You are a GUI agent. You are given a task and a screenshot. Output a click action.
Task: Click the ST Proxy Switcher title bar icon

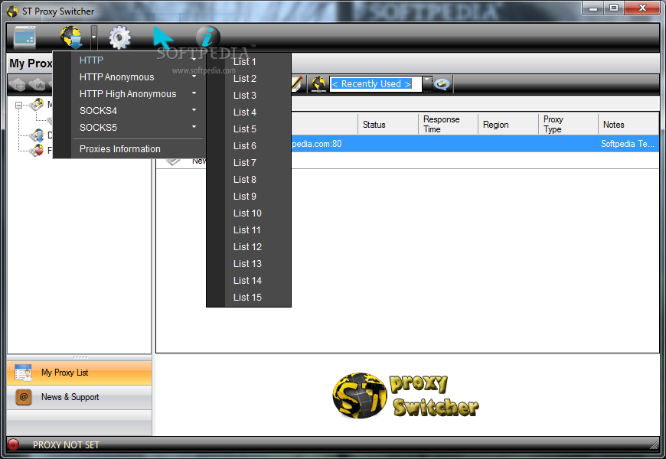pos(12,11)
